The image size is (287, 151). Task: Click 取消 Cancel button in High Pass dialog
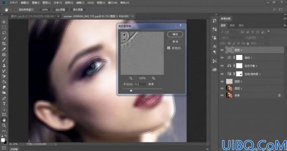175,42
